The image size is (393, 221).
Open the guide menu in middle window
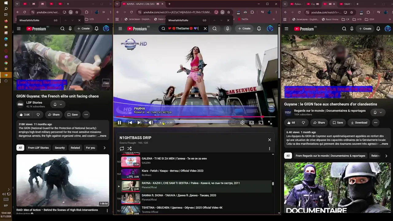click(x=120, y=29)
